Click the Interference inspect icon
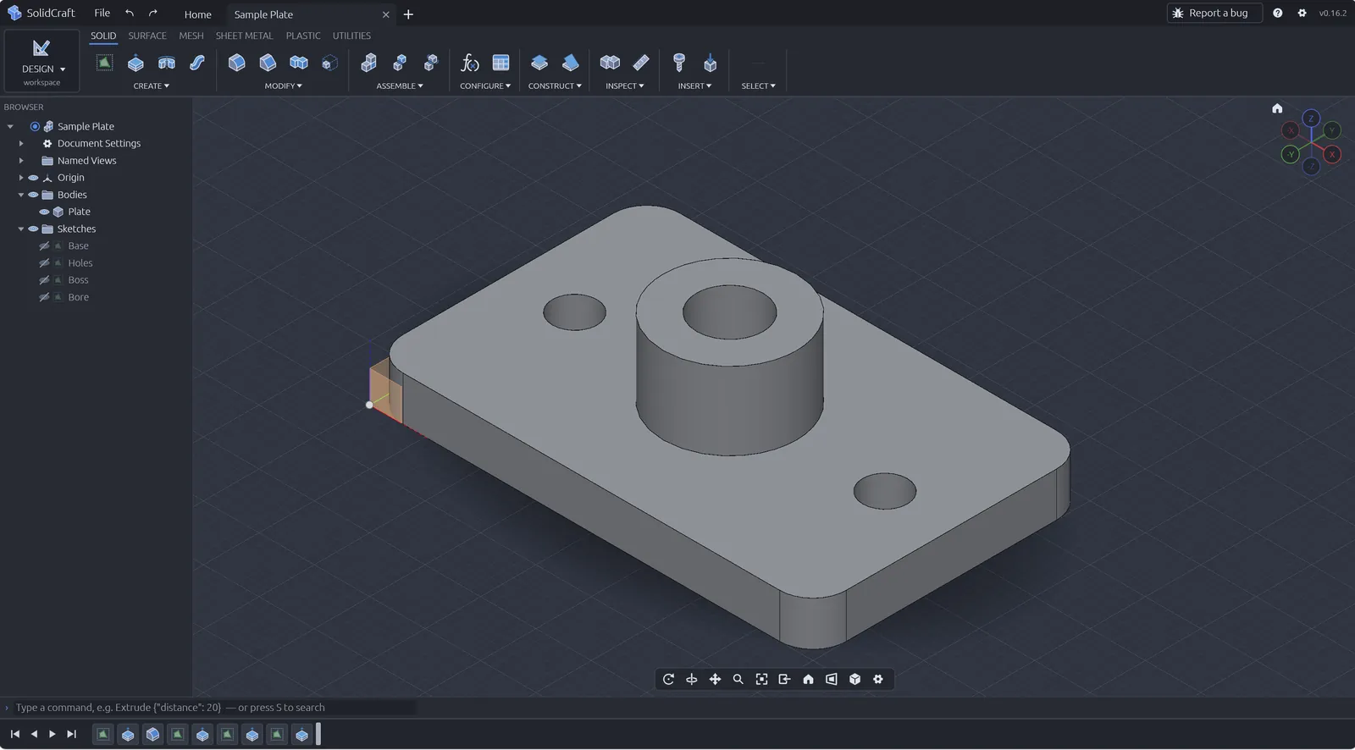Image resolution: width=1355 pixels, height=750 pixels. pyautogui.click(x=610, y=63)
